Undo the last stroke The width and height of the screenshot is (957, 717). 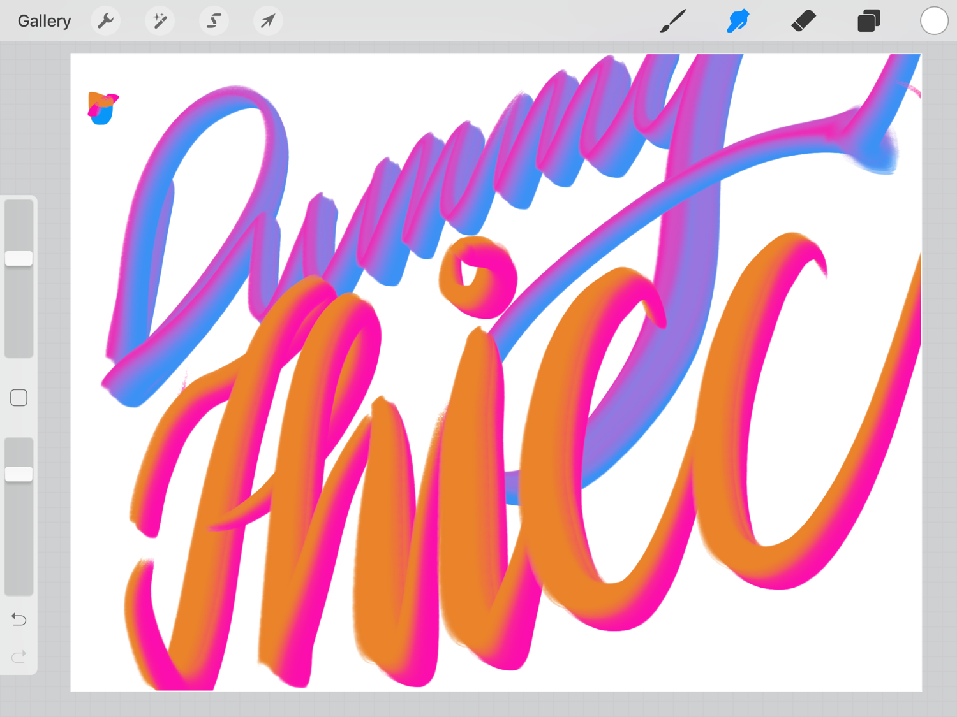pyautogui.click(x=19, y=619)
